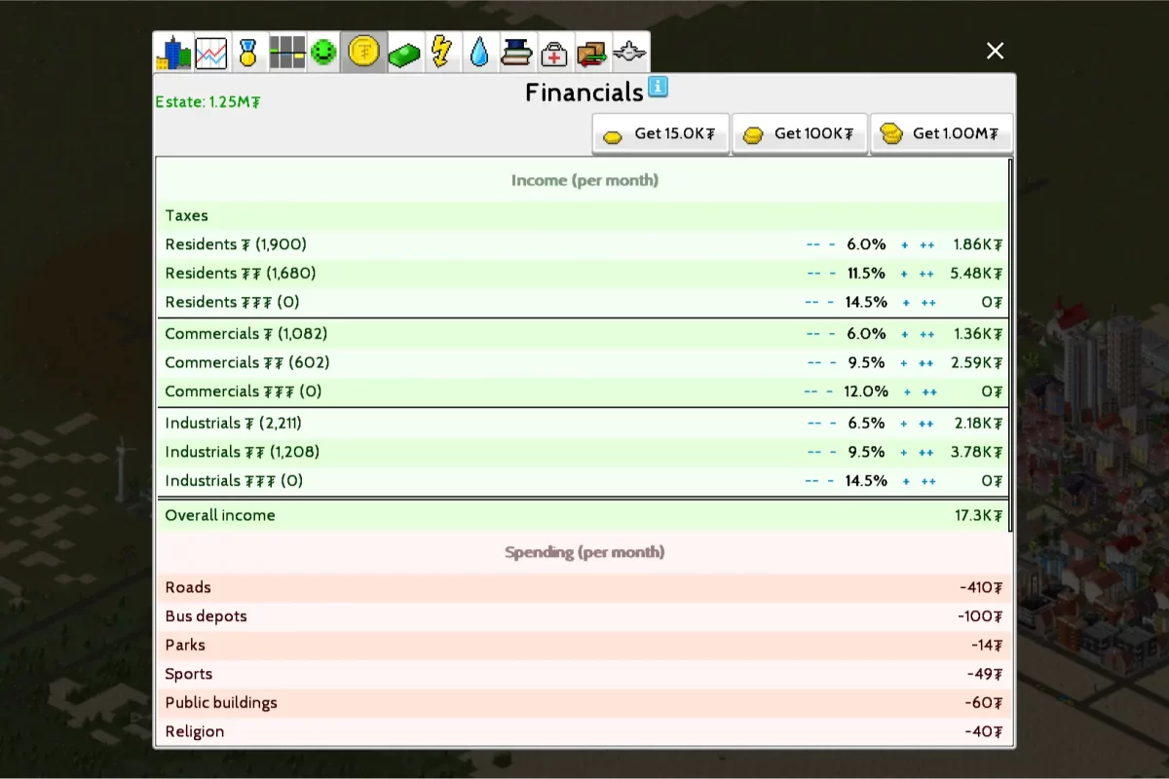Screen dimensions: 1169x779
Task: Increase Commercials ₮ tax with double plus
Action: (x=926, y=335)
